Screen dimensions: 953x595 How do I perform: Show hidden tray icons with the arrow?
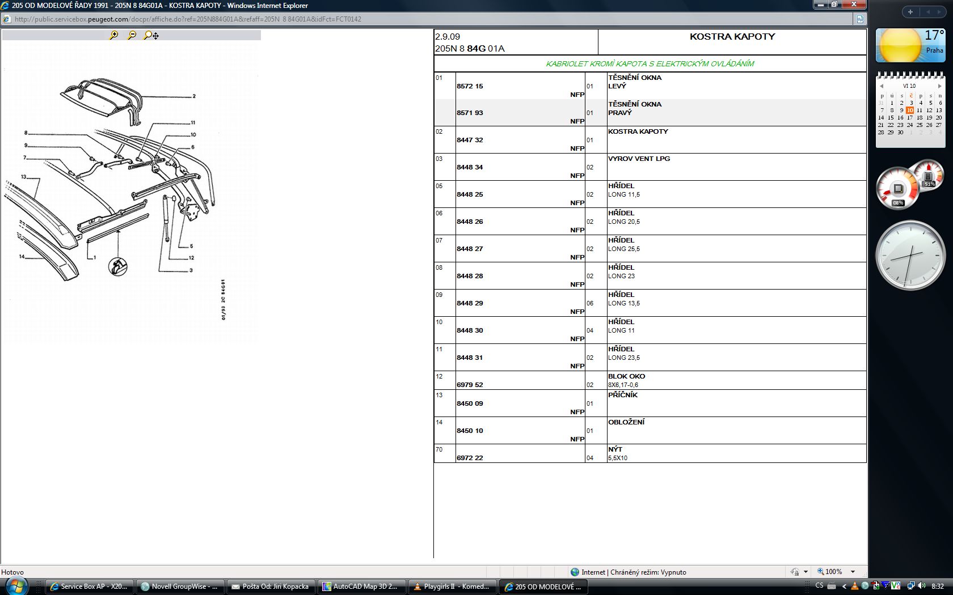coord(844,586)
